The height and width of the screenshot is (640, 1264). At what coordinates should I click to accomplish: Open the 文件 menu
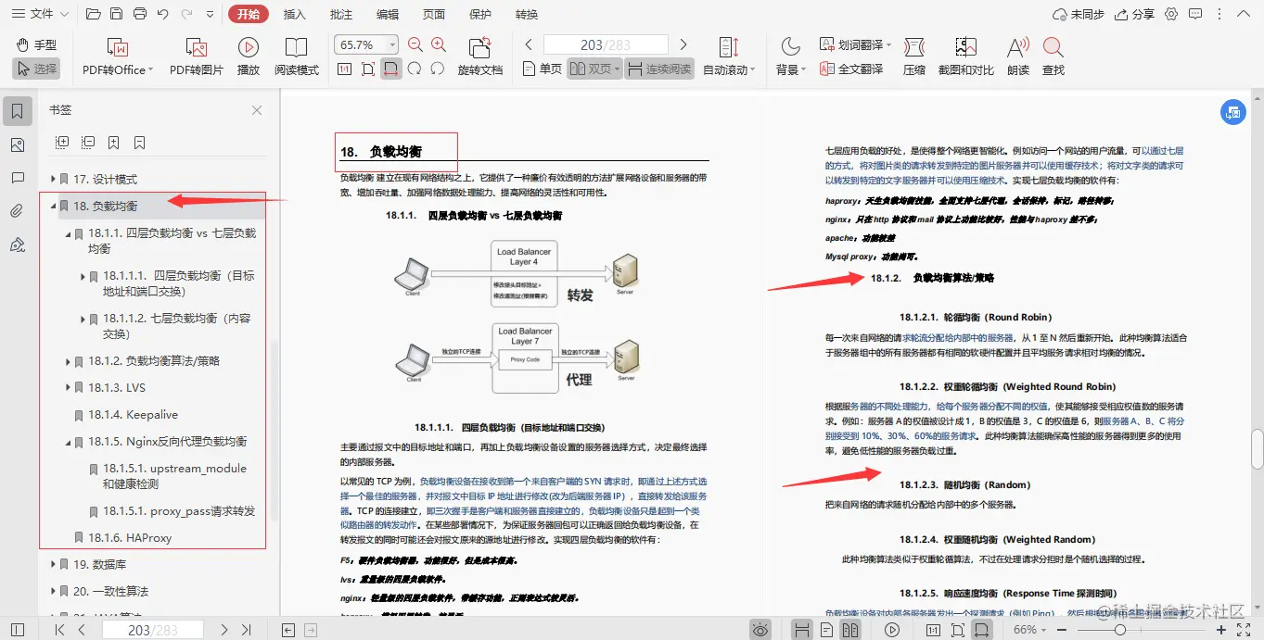(39, 13)
